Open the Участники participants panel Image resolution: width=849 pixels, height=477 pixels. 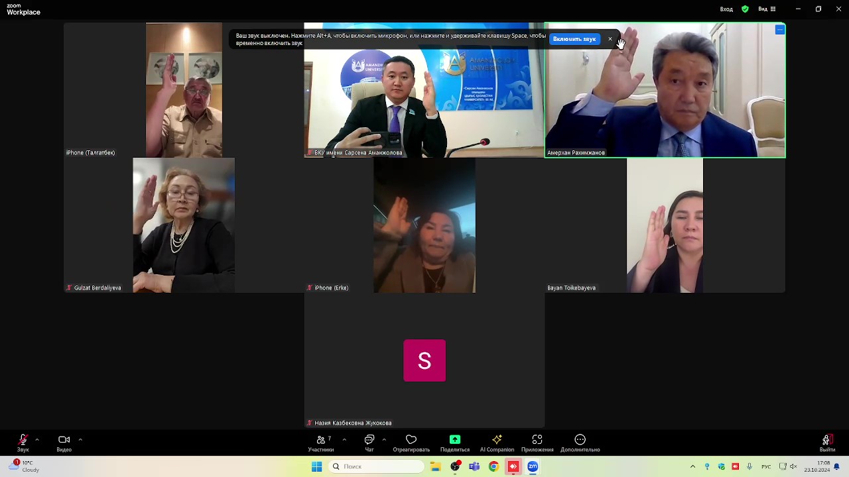pyautogui.click(x=321, y=440)
